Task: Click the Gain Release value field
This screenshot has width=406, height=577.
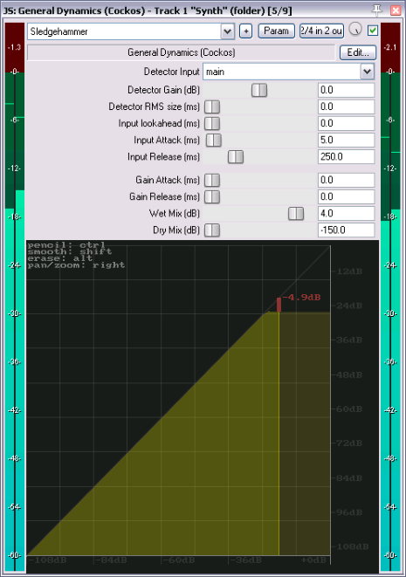Action: point(346,196)
